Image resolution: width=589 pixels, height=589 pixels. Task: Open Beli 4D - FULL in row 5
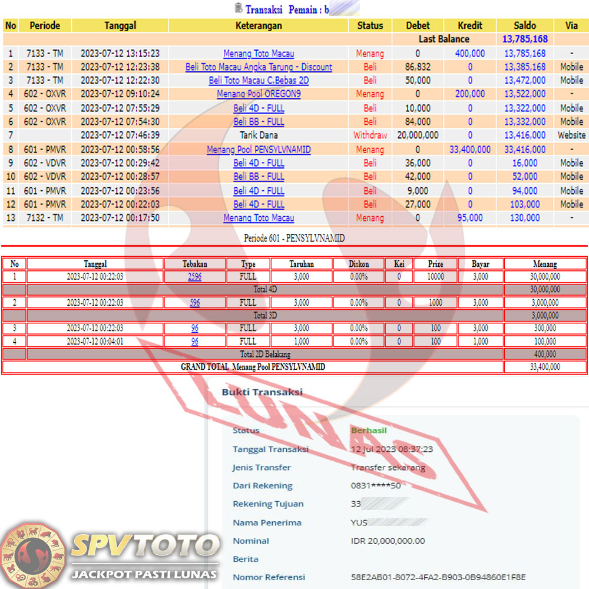(259, 108)
